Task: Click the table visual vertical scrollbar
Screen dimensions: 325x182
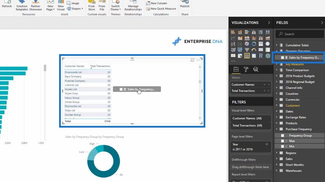Action: coord(200,82)
